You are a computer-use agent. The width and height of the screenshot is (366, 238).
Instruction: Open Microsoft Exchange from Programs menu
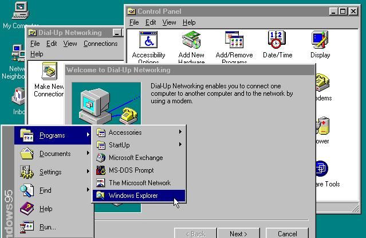(x=139, y=158)
